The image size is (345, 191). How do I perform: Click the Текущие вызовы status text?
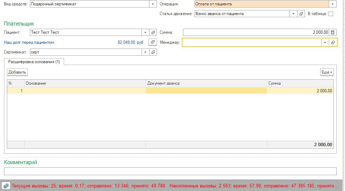(89, 186)
